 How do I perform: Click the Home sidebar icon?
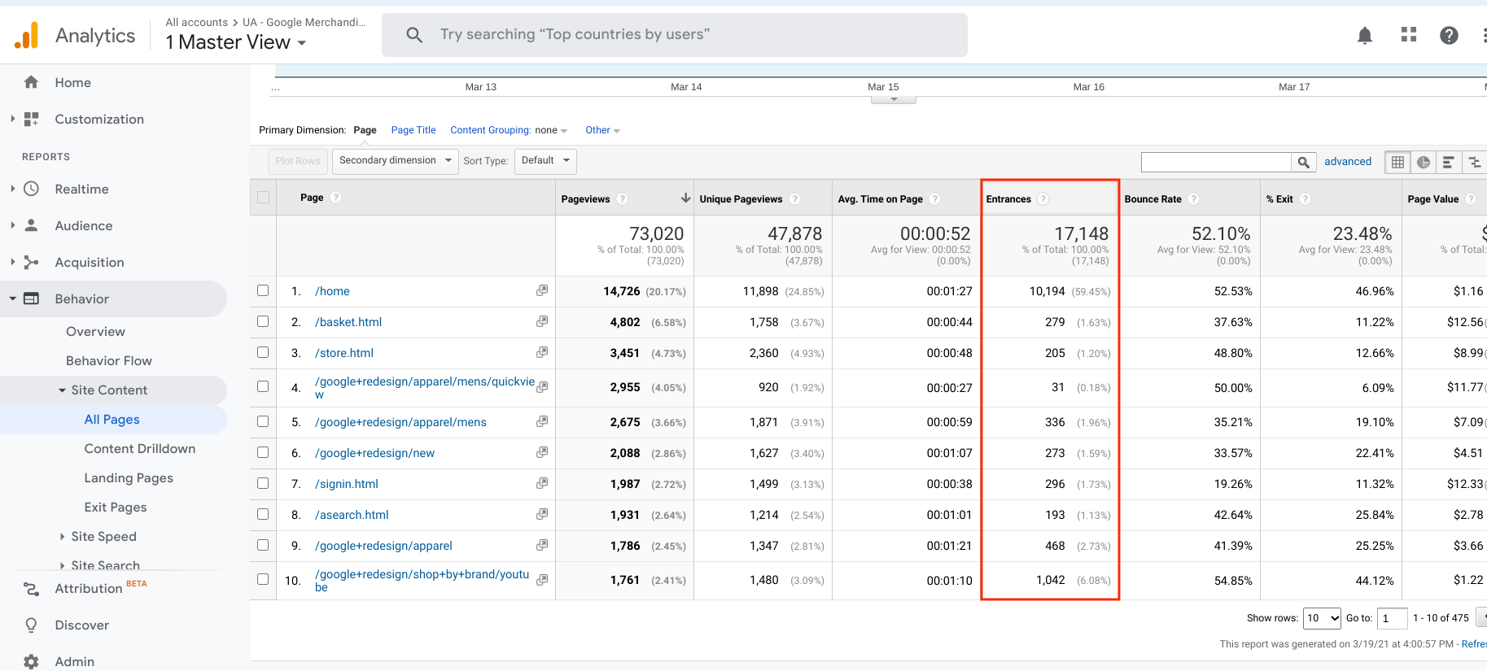[x=31, y=82]
